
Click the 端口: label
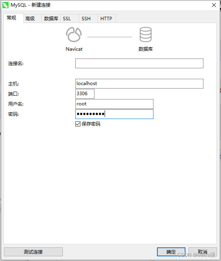tap(14, 94)
